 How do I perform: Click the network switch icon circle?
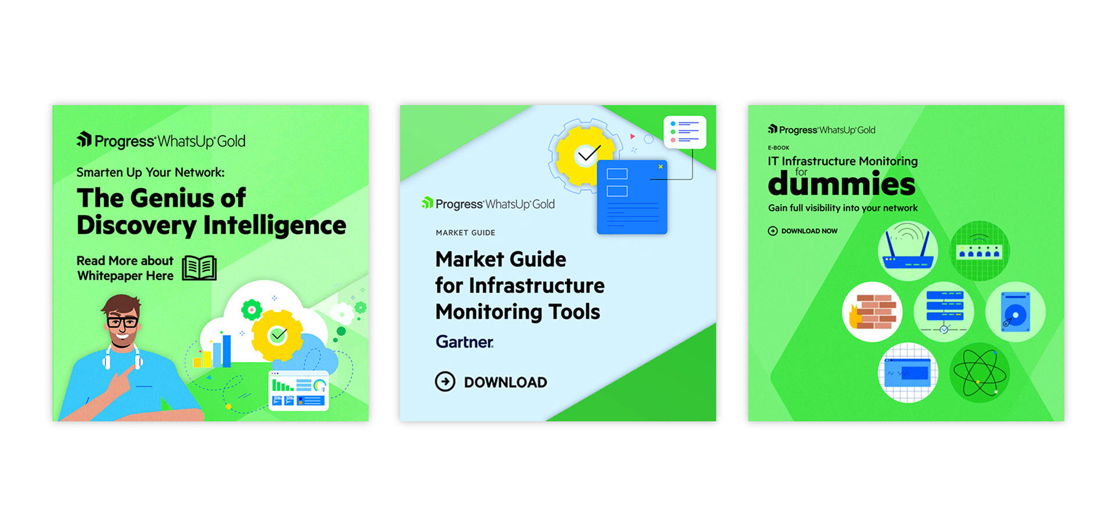[980, 251]
